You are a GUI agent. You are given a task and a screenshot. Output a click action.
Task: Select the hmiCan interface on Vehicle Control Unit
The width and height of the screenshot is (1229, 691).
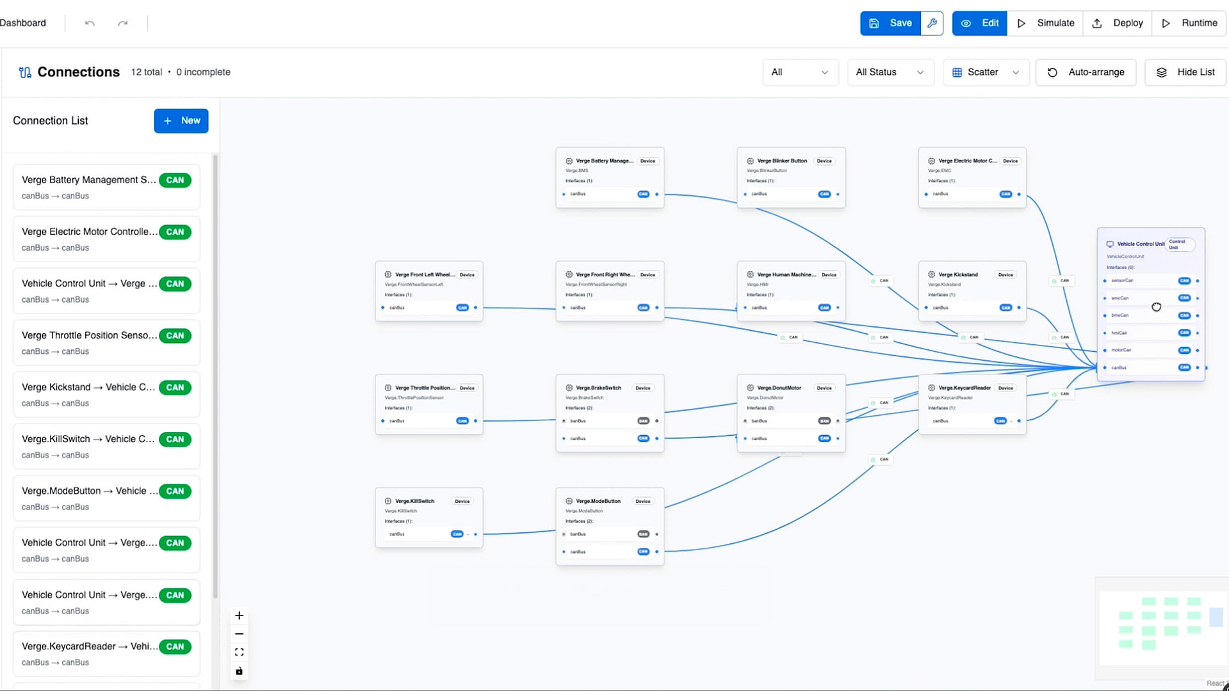1151,333
